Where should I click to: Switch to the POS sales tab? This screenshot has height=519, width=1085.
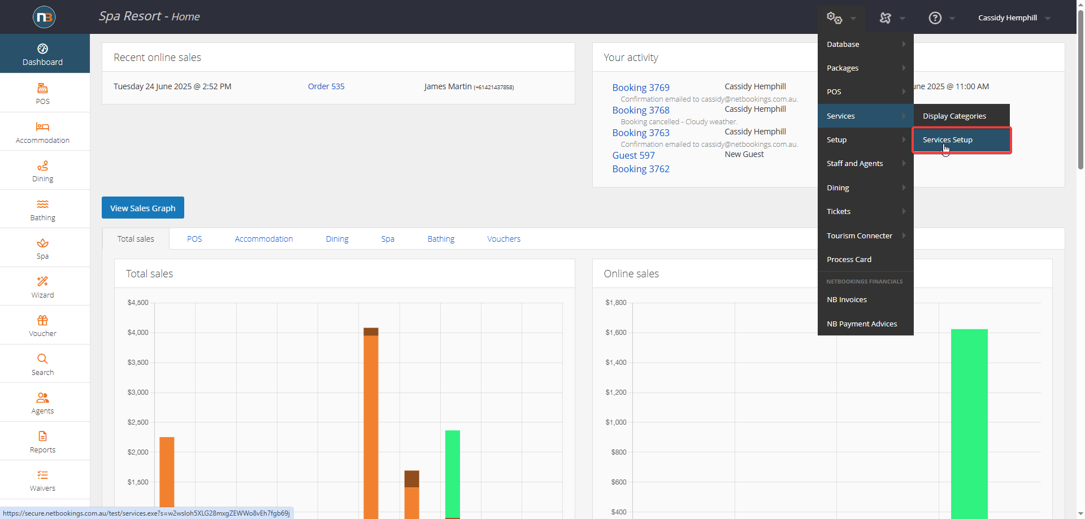(194, 239)
